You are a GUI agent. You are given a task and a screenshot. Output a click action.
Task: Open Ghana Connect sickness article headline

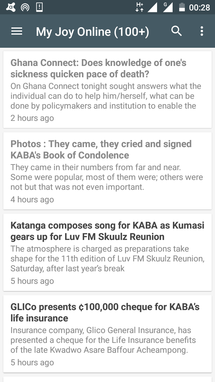99,68
